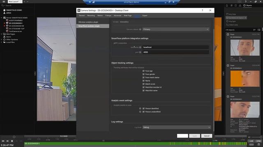Collapse the Server SMARTFACE-DEMO tree node
Image resolution: width=263 pixels, height=147 pixels.
coord(2,18)
